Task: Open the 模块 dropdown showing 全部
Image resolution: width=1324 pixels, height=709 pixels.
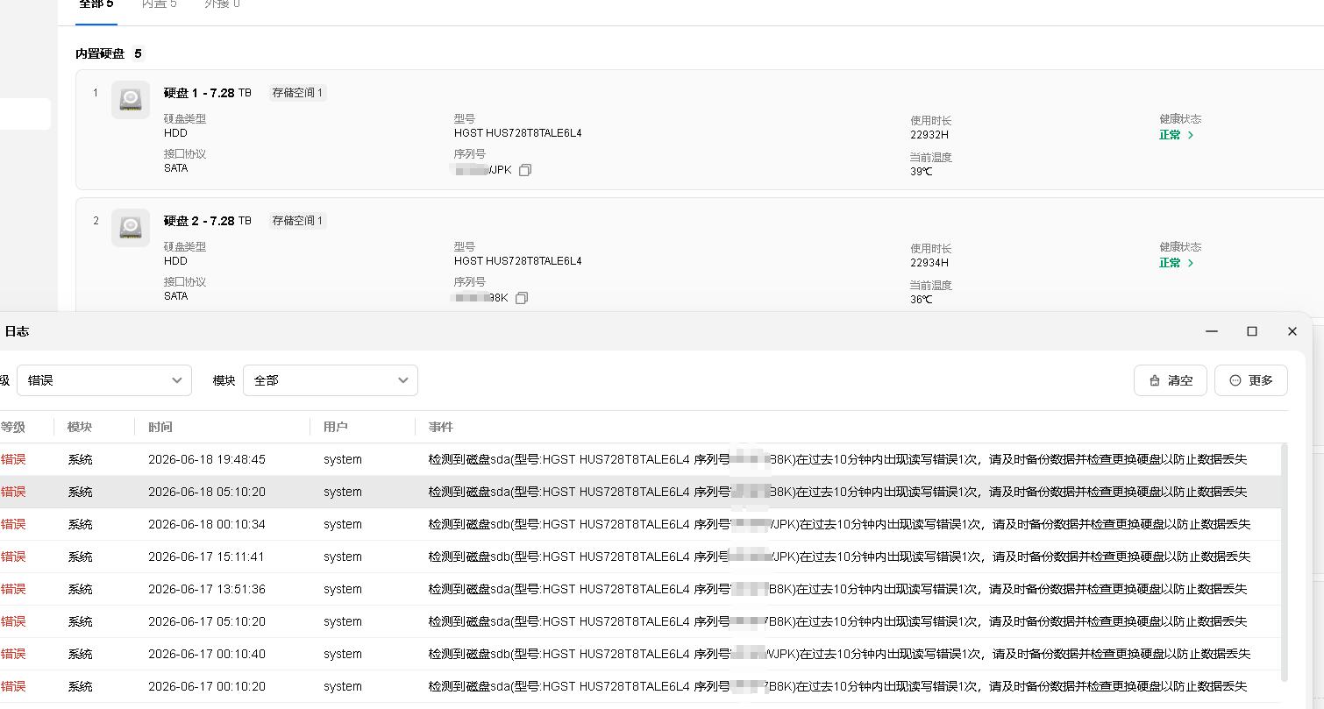Action: pyautogui.click(x=331, y=380)
